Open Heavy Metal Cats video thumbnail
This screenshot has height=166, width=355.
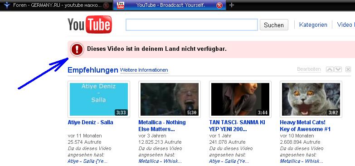click(x=311, y=99)
